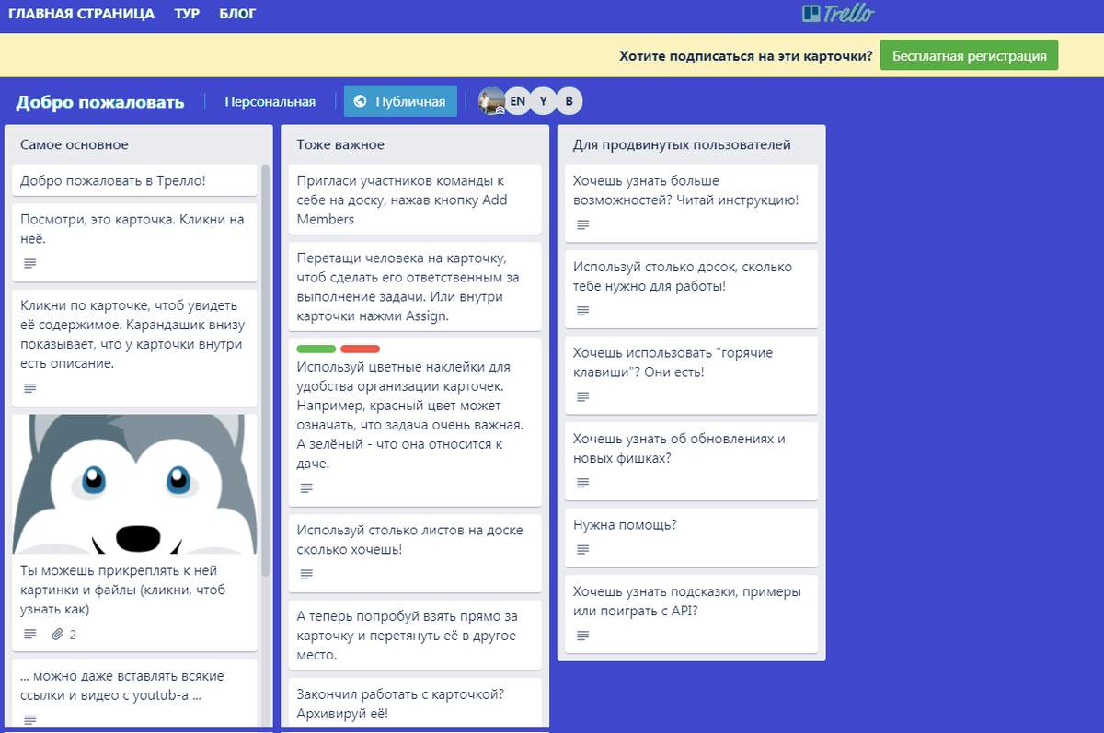
Task: Click the green label sticker
Action: pos(316,349)
